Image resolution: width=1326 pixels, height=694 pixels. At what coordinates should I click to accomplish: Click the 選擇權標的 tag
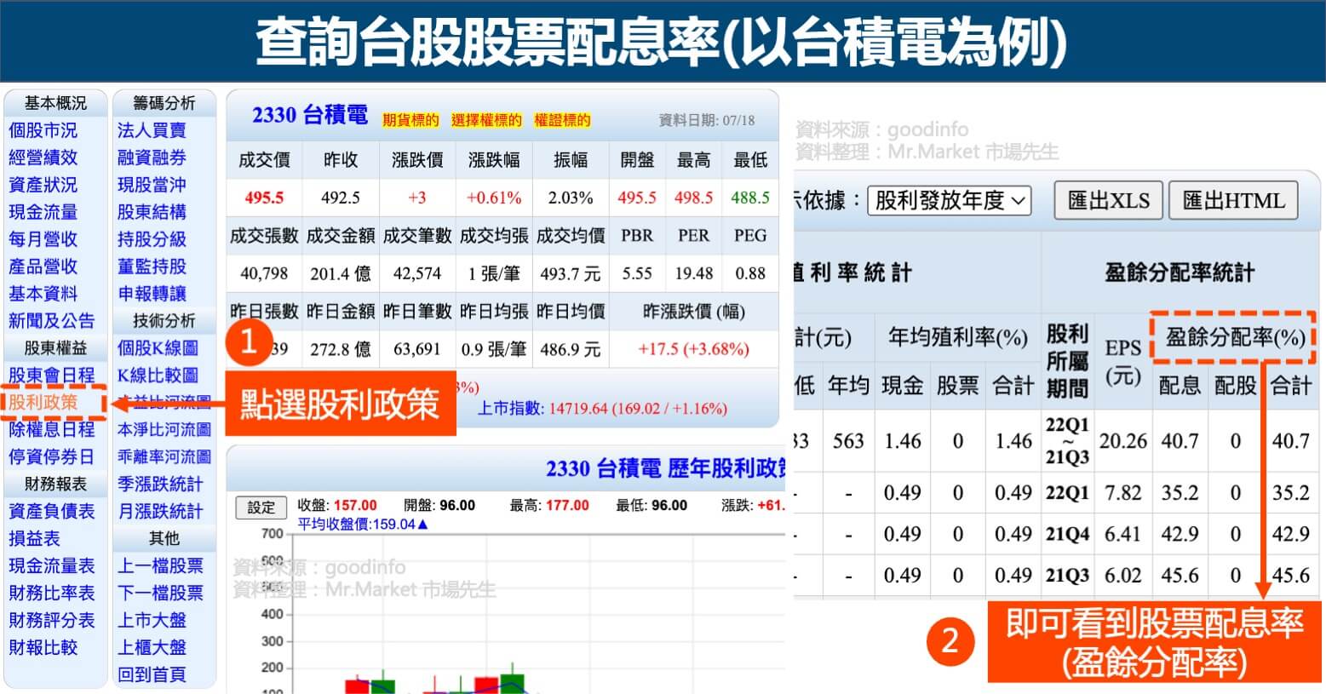486,120
